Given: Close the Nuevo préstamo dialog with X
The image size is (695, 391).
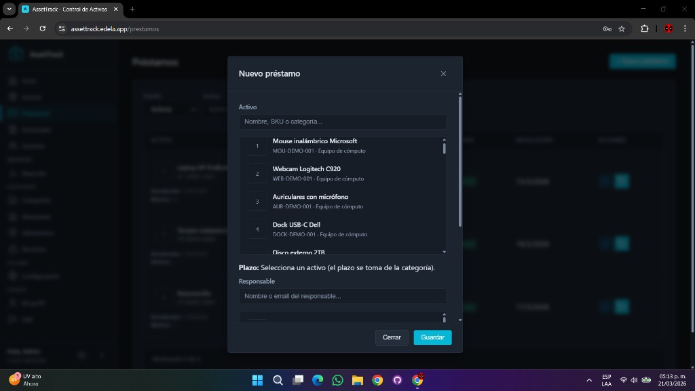Looking at the screenshot, I should coord(443,73).
